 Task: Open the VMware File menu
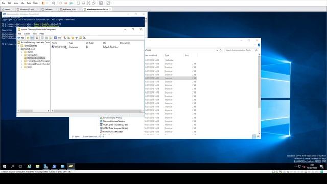[4, 3]
